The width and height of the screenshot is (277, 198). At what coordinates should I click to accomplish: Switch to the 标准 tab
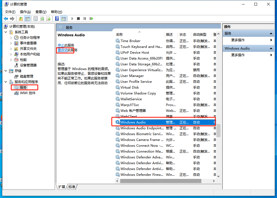point(72,187)
